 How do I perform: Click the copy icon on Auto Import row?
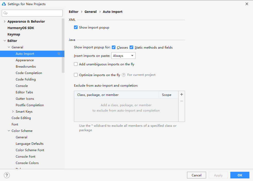pyautogui.click(x=59, y=54)
